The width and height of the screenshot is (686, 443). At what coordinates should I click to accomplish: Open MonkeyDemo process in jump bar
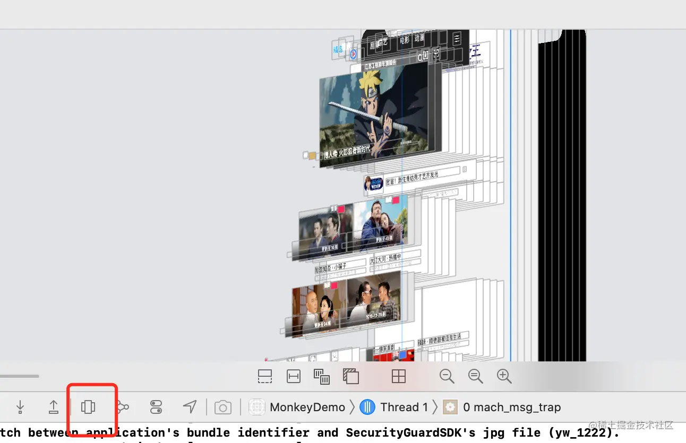pos(297,407)
